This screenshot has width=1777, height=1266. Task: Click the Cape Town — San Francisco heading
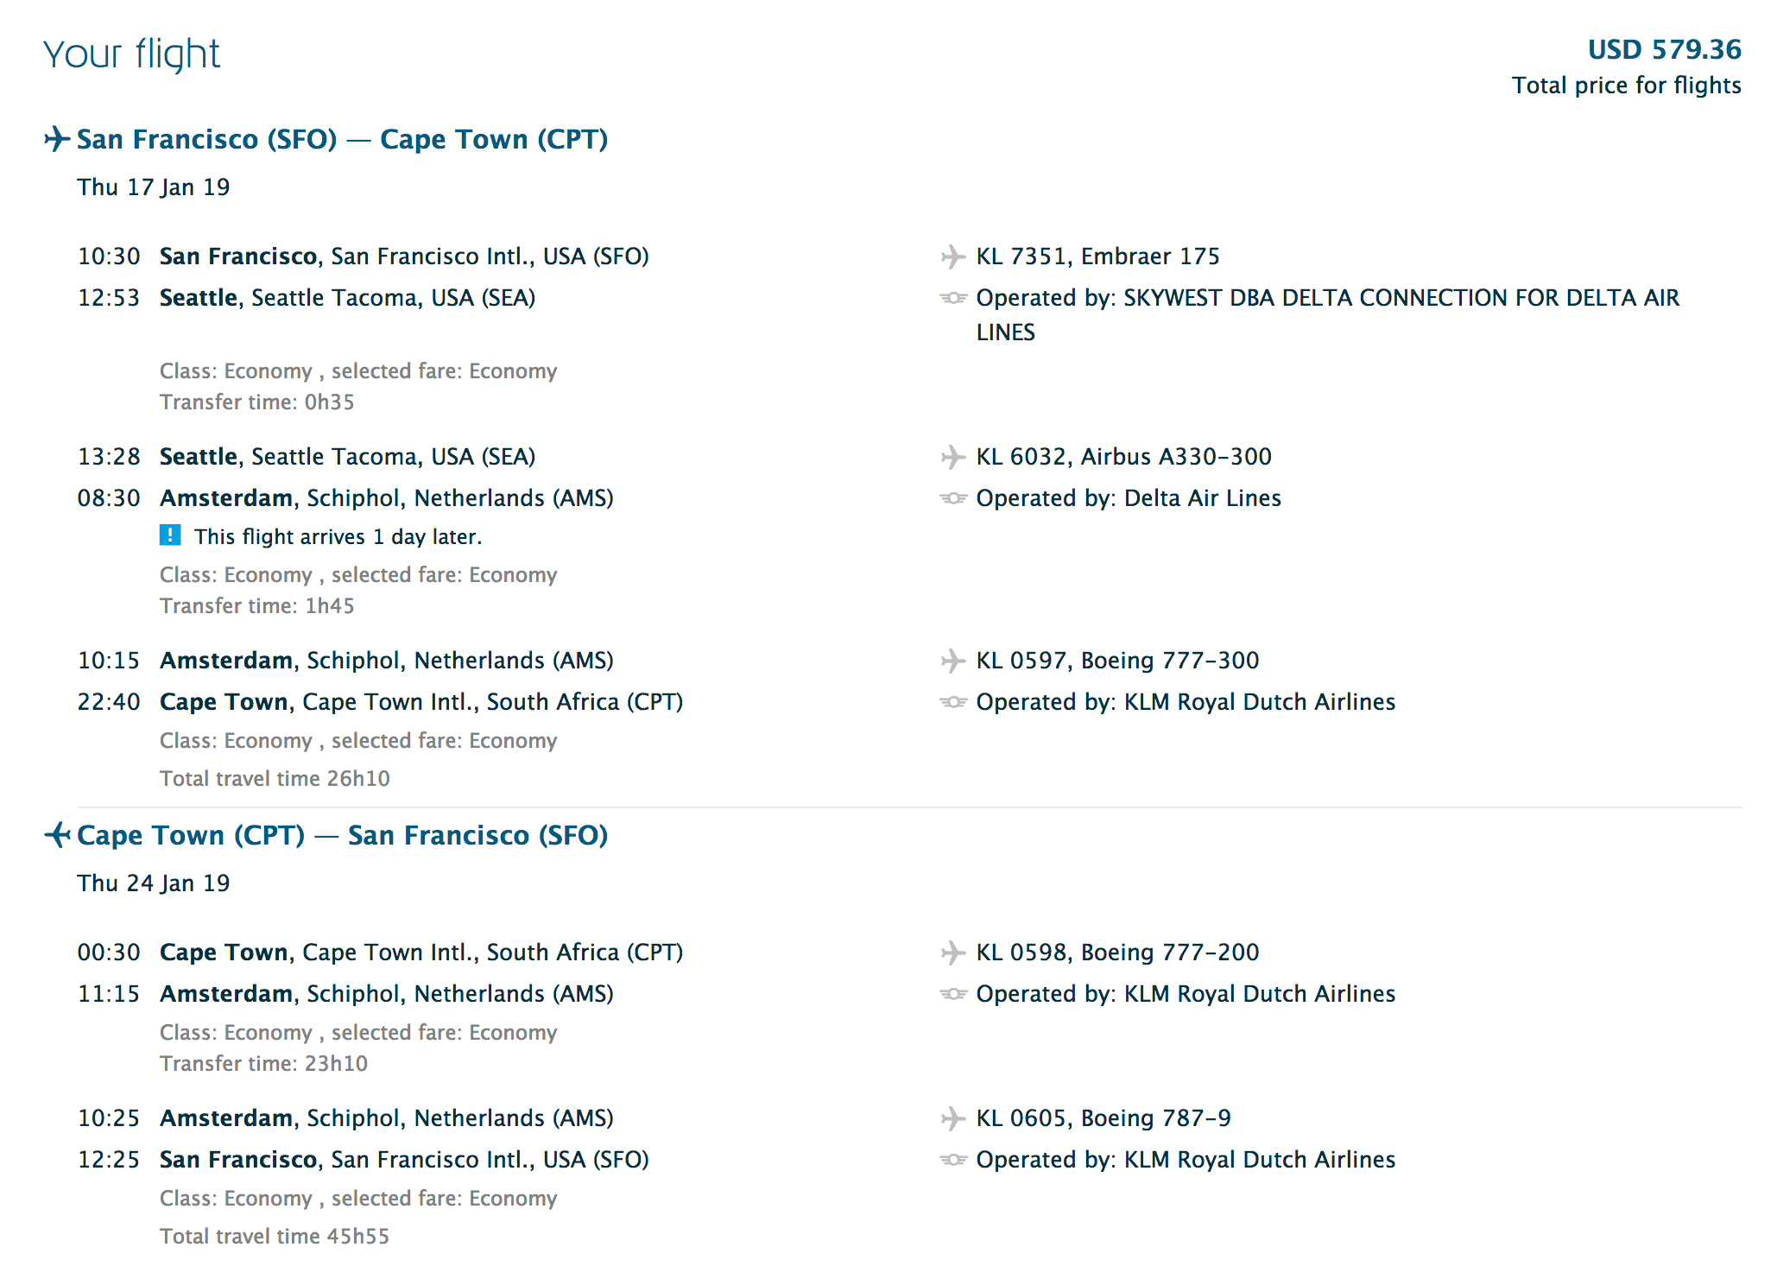(342, 835)
